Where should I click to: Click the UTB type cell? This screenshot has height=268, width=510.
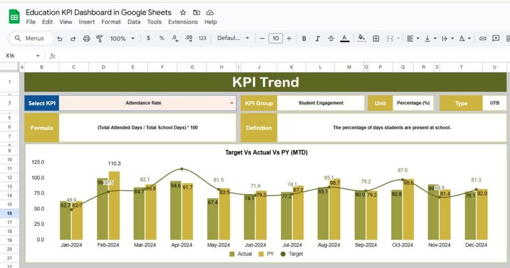495,103
